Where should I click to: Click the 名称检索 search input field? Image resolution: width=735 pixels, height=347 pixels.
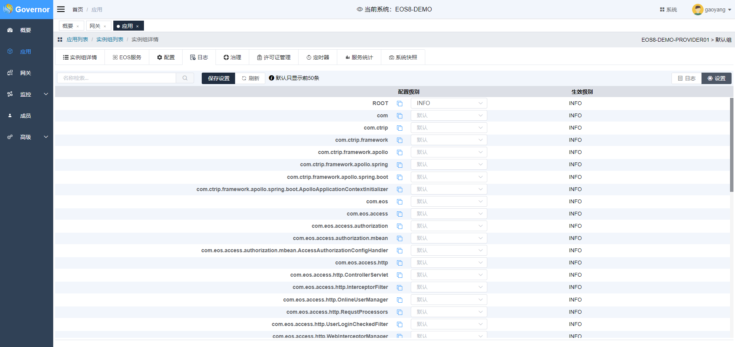pos(116,78)
